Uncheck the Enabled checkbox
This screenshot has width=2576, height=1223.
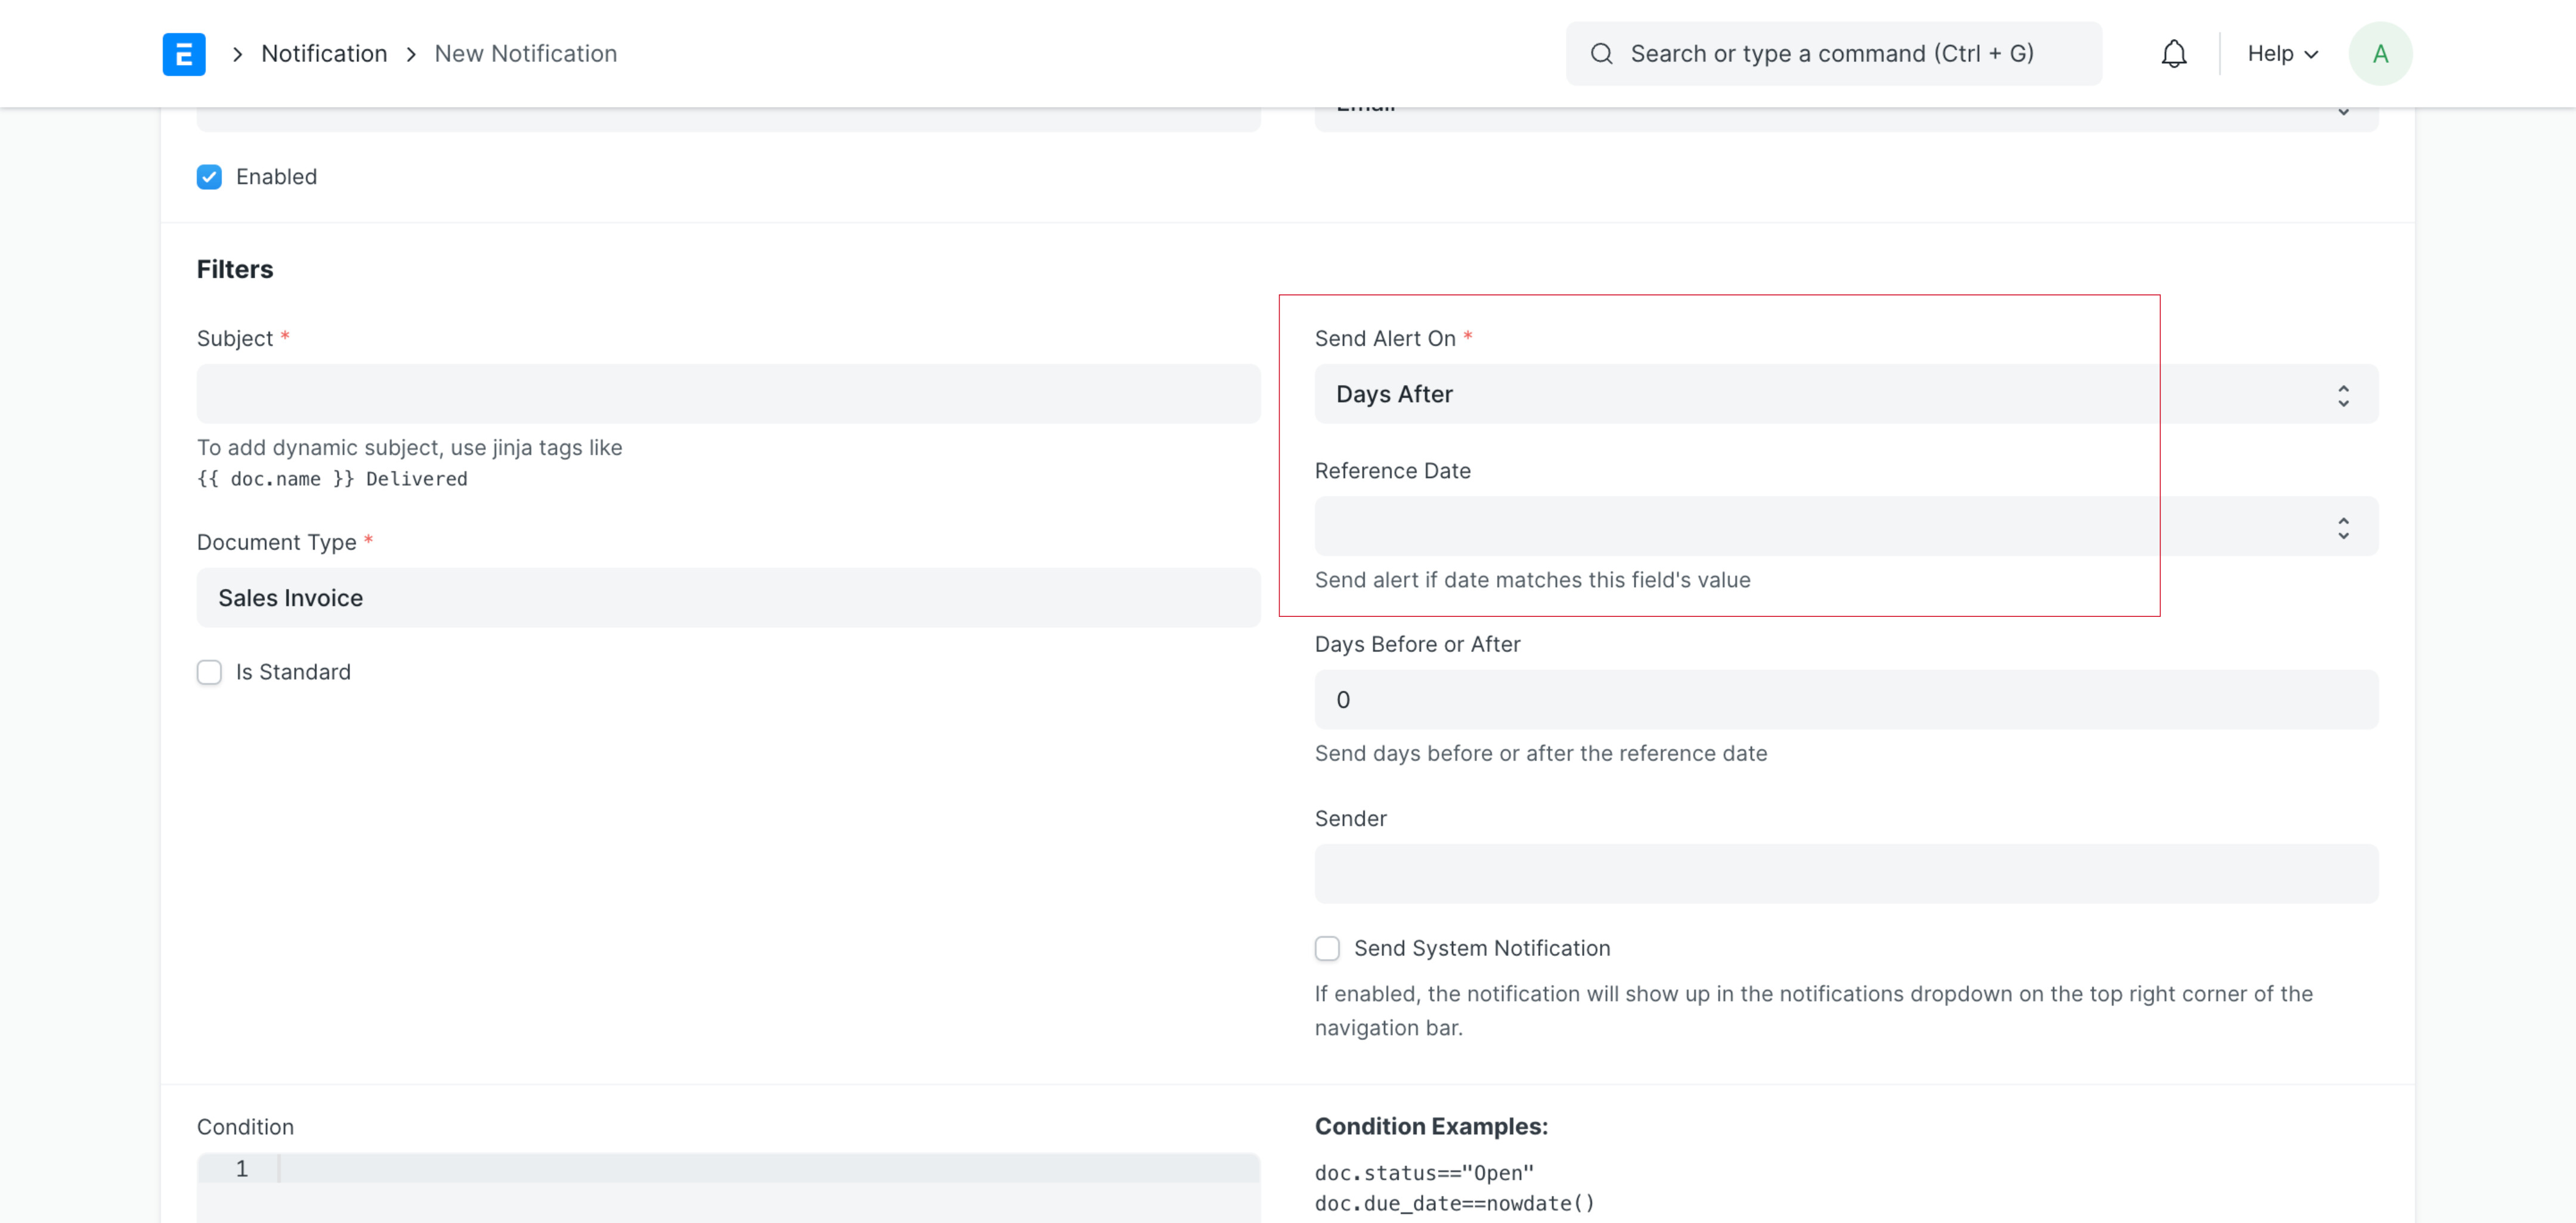[x=209, y=177]
